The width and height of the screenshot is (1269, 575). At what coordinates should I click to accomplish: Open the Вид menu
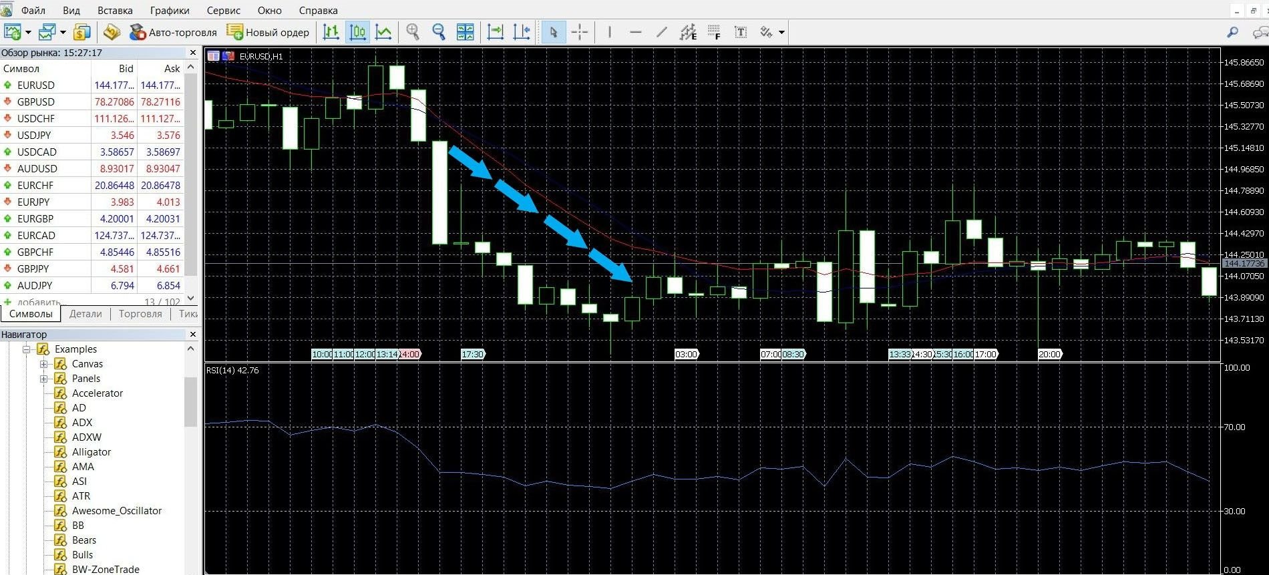(x=71, y=11)
